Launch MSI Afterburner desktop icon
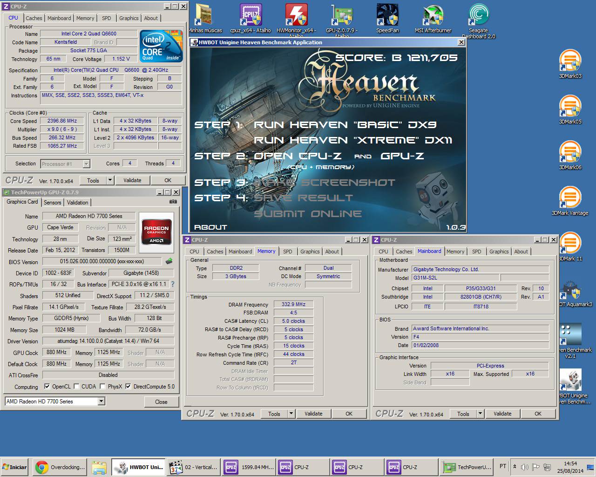Image resolution: width=596 pixels, height=477 pixels. [433, 19]
